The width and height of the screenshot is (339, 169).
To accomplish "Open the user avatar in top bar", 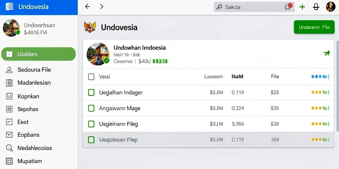I will 331,7.
